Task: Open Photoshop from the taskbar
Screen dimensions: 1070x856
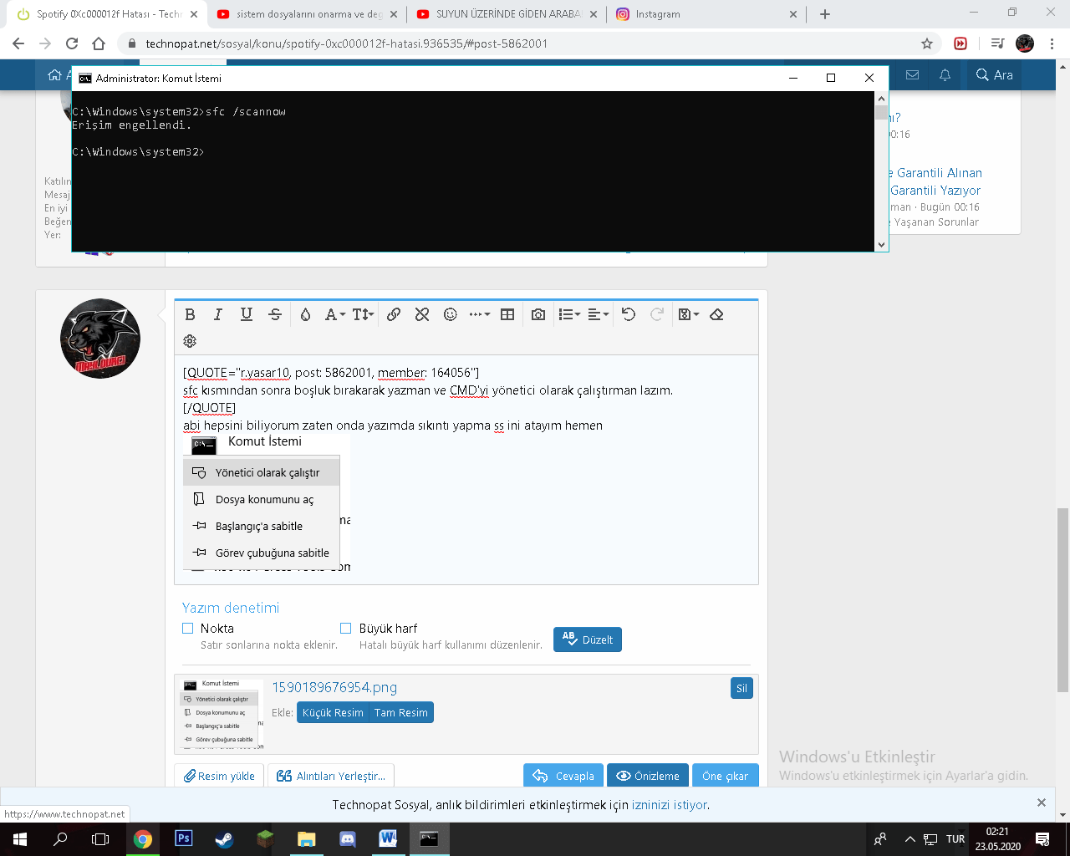Action: (184, 838)
